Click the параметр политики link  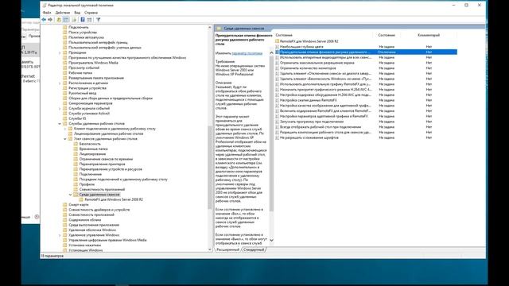[x=247, y=53]
